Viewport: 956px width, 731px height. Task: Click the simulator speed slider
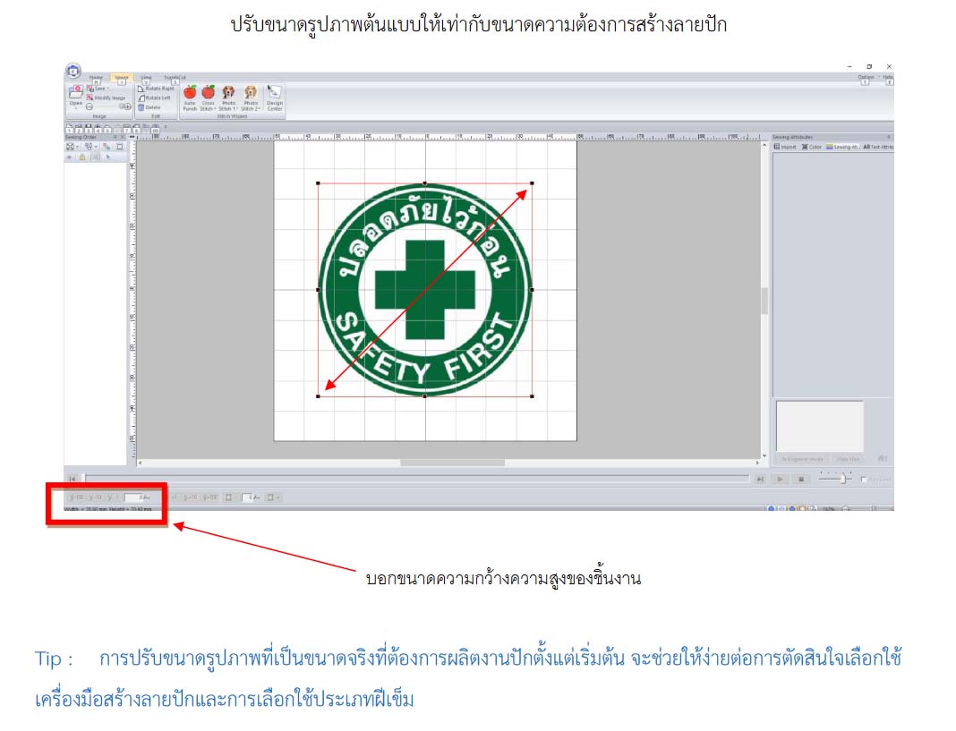[834, 480]
